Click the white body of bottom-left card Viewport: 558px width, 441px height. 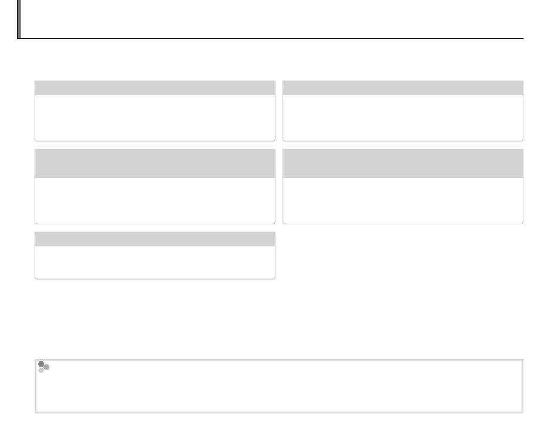[x=155, y=262]
